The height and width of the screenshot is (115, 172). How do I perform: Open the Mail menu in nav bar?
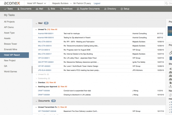click(x=39, y=9)
